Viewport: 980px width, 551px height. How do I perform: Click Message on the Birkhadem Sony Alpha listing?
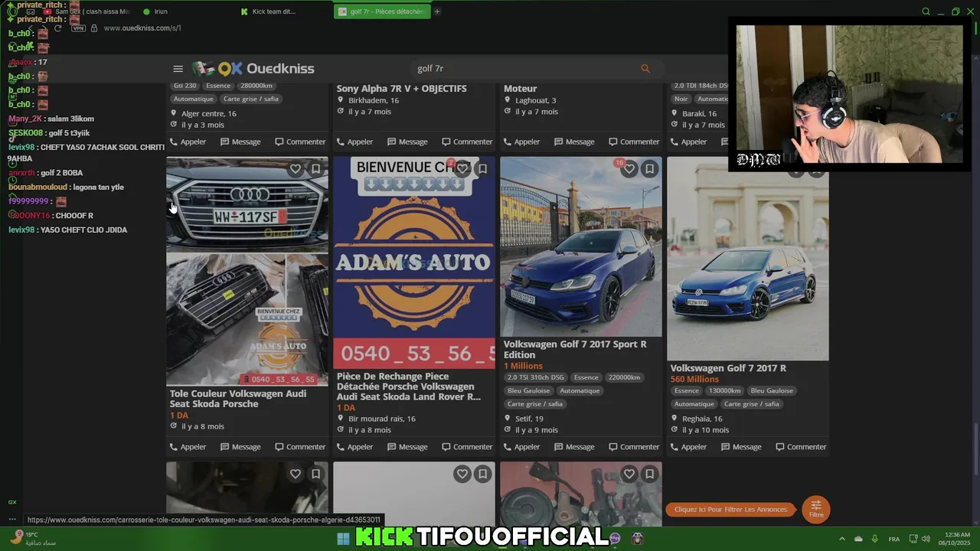point(407,142)
